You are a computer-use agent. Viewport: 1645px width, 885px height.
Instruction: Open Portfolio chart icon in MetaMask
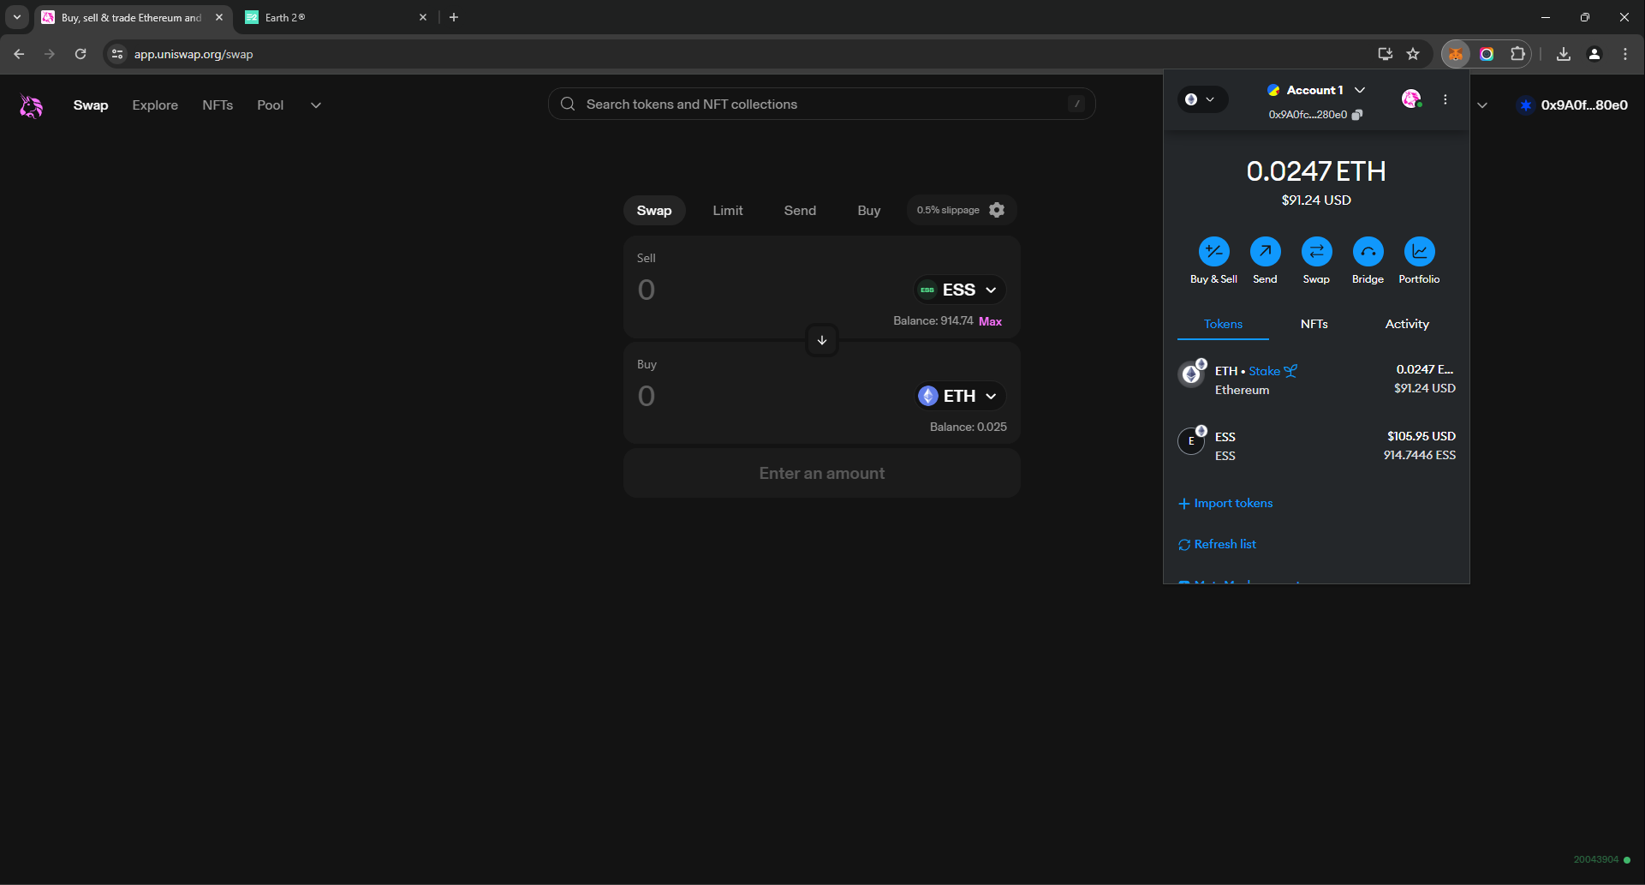click(1419, 252)
